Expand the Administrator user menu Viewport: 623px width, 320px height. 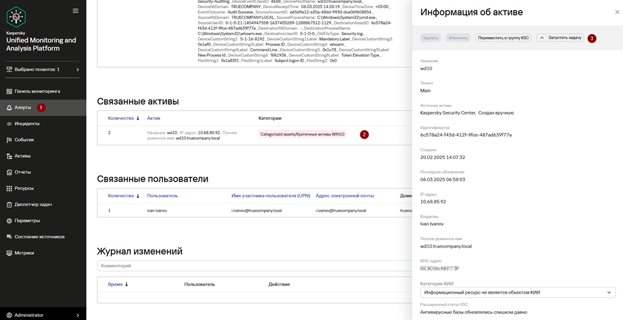[43, 315]
